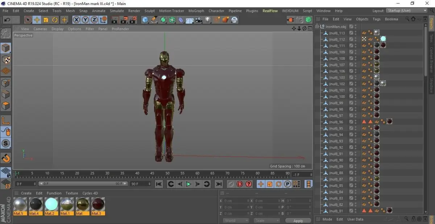Toggle layer checkbox for (null)_113
The height and width of the screenshot is (224, 435).
click(x=351, y=33)
